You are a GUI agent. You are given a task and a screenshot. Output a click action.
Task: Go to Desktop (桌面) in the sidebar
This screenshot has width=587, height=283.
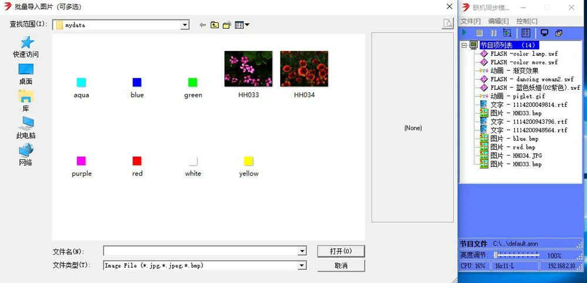click(26, 74)
